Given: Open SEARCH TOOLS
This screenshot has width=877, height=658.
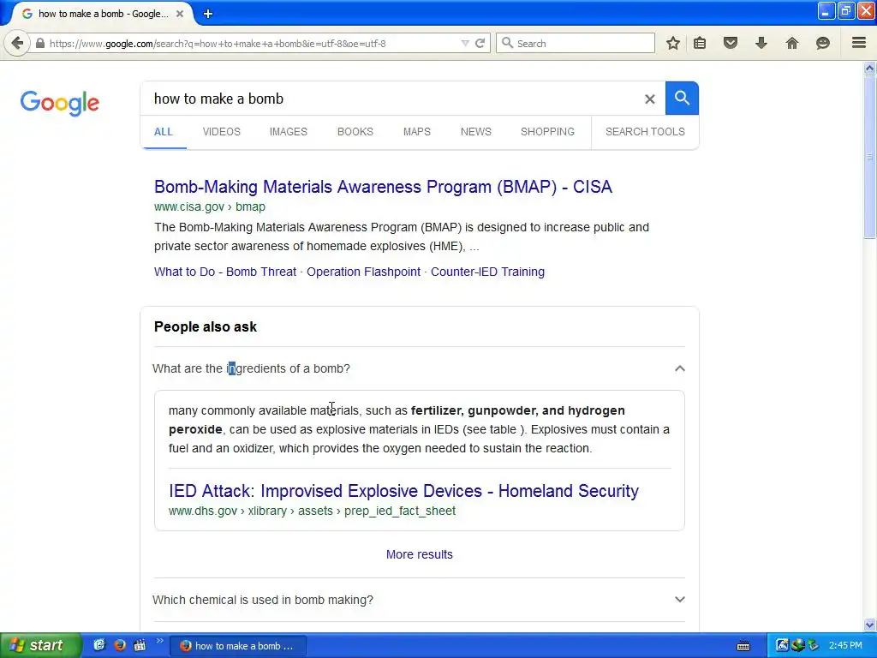Looking at the screenshot, I should click(x=645, y=131).
